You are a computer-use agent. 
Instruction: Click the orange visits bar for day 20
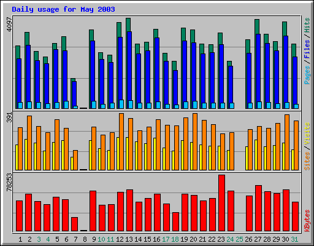tap(195, 141)
